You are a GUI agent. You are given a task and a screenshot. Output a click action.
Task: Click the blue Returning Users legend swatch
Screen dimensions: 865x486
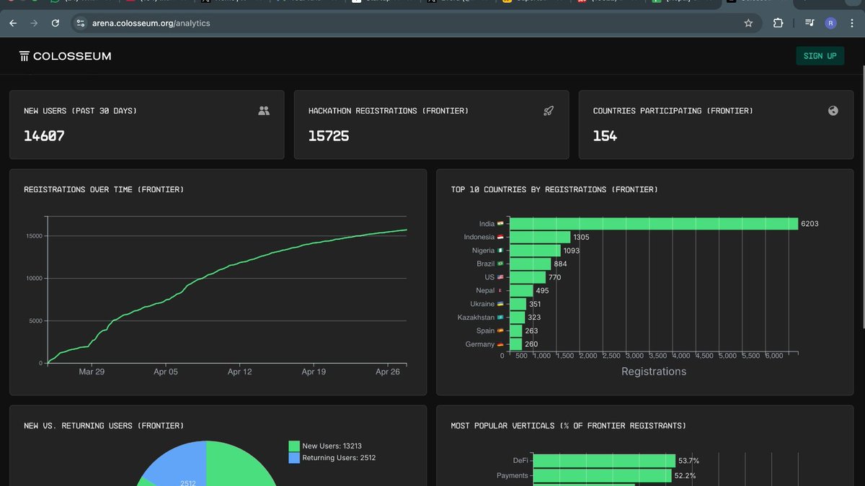point(294,457)
